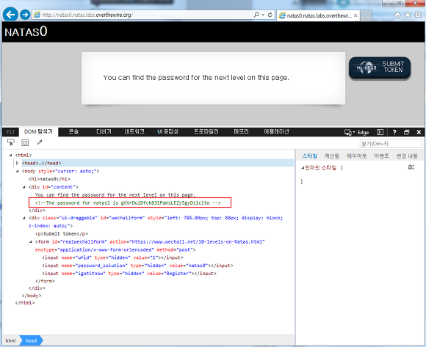This screenshot has width=426, height=347.
Task: Switch to the 네트워크 tab
Action: click(134, 131)
